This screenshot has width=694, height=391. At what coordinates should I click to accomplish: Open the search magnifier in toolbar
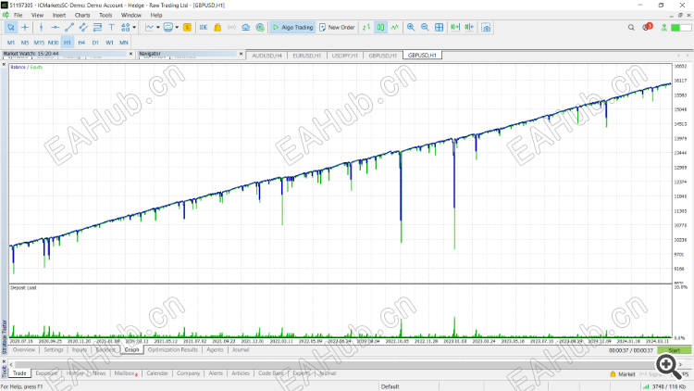(x=631, y=28)
